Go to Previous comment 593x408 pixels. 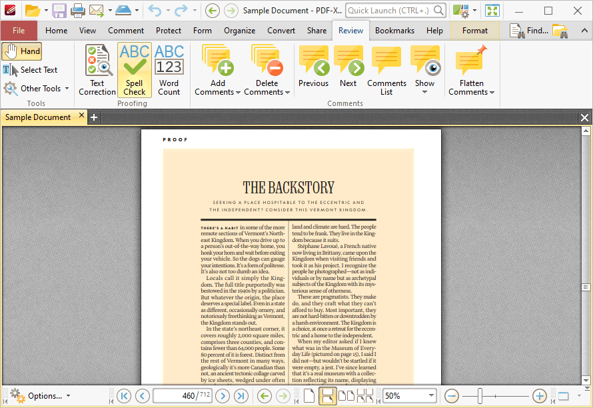[314, 67]
